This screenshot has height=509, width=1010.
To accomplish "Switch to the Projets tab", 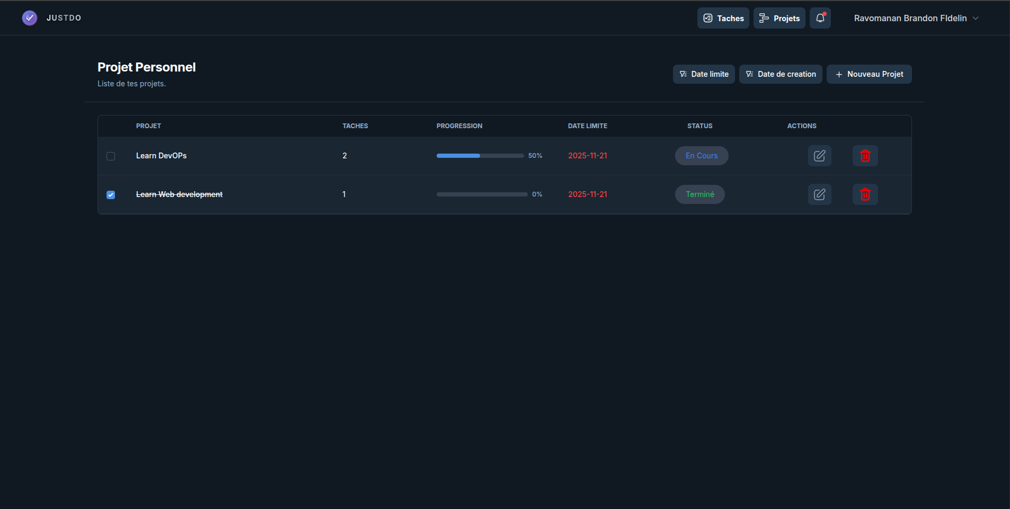I will (779, 18).
